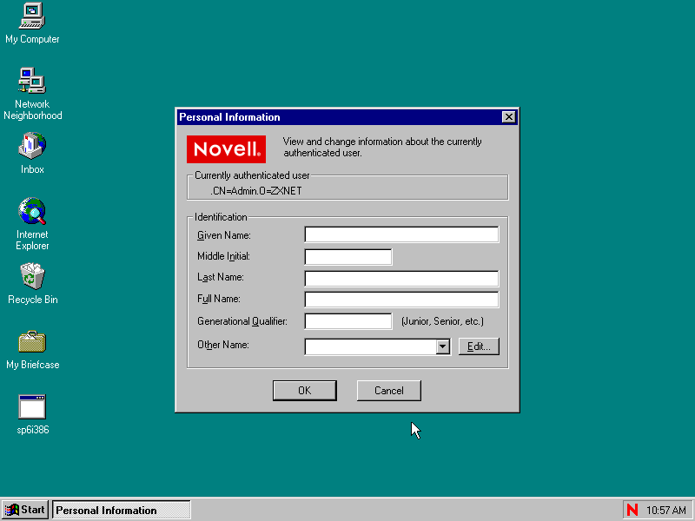Click the Novell N tray icon
The height and width of the screenshot is (521, 695).
(632, 510)
